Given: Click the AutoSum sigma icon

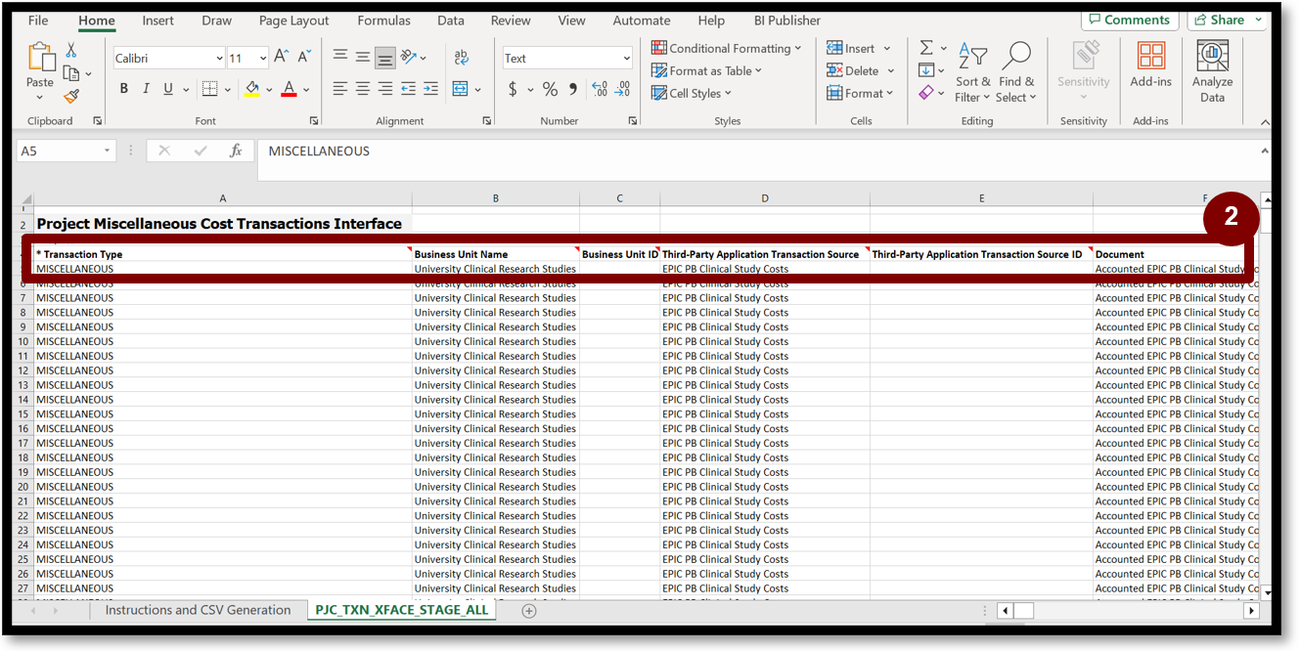Looking at the screenshot, I should [x=926, y=48].
